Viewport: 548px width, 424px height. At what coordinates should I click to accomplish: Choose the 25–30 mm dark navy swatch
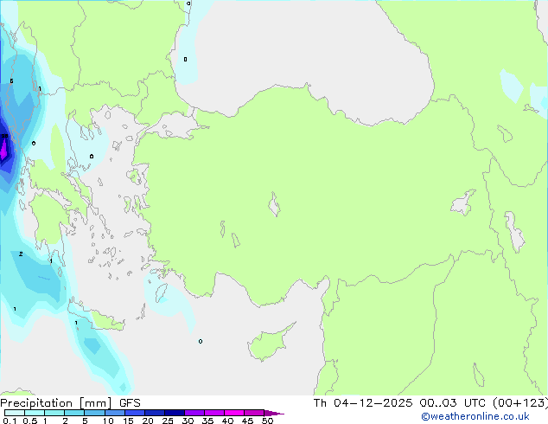tap(174, 413)
